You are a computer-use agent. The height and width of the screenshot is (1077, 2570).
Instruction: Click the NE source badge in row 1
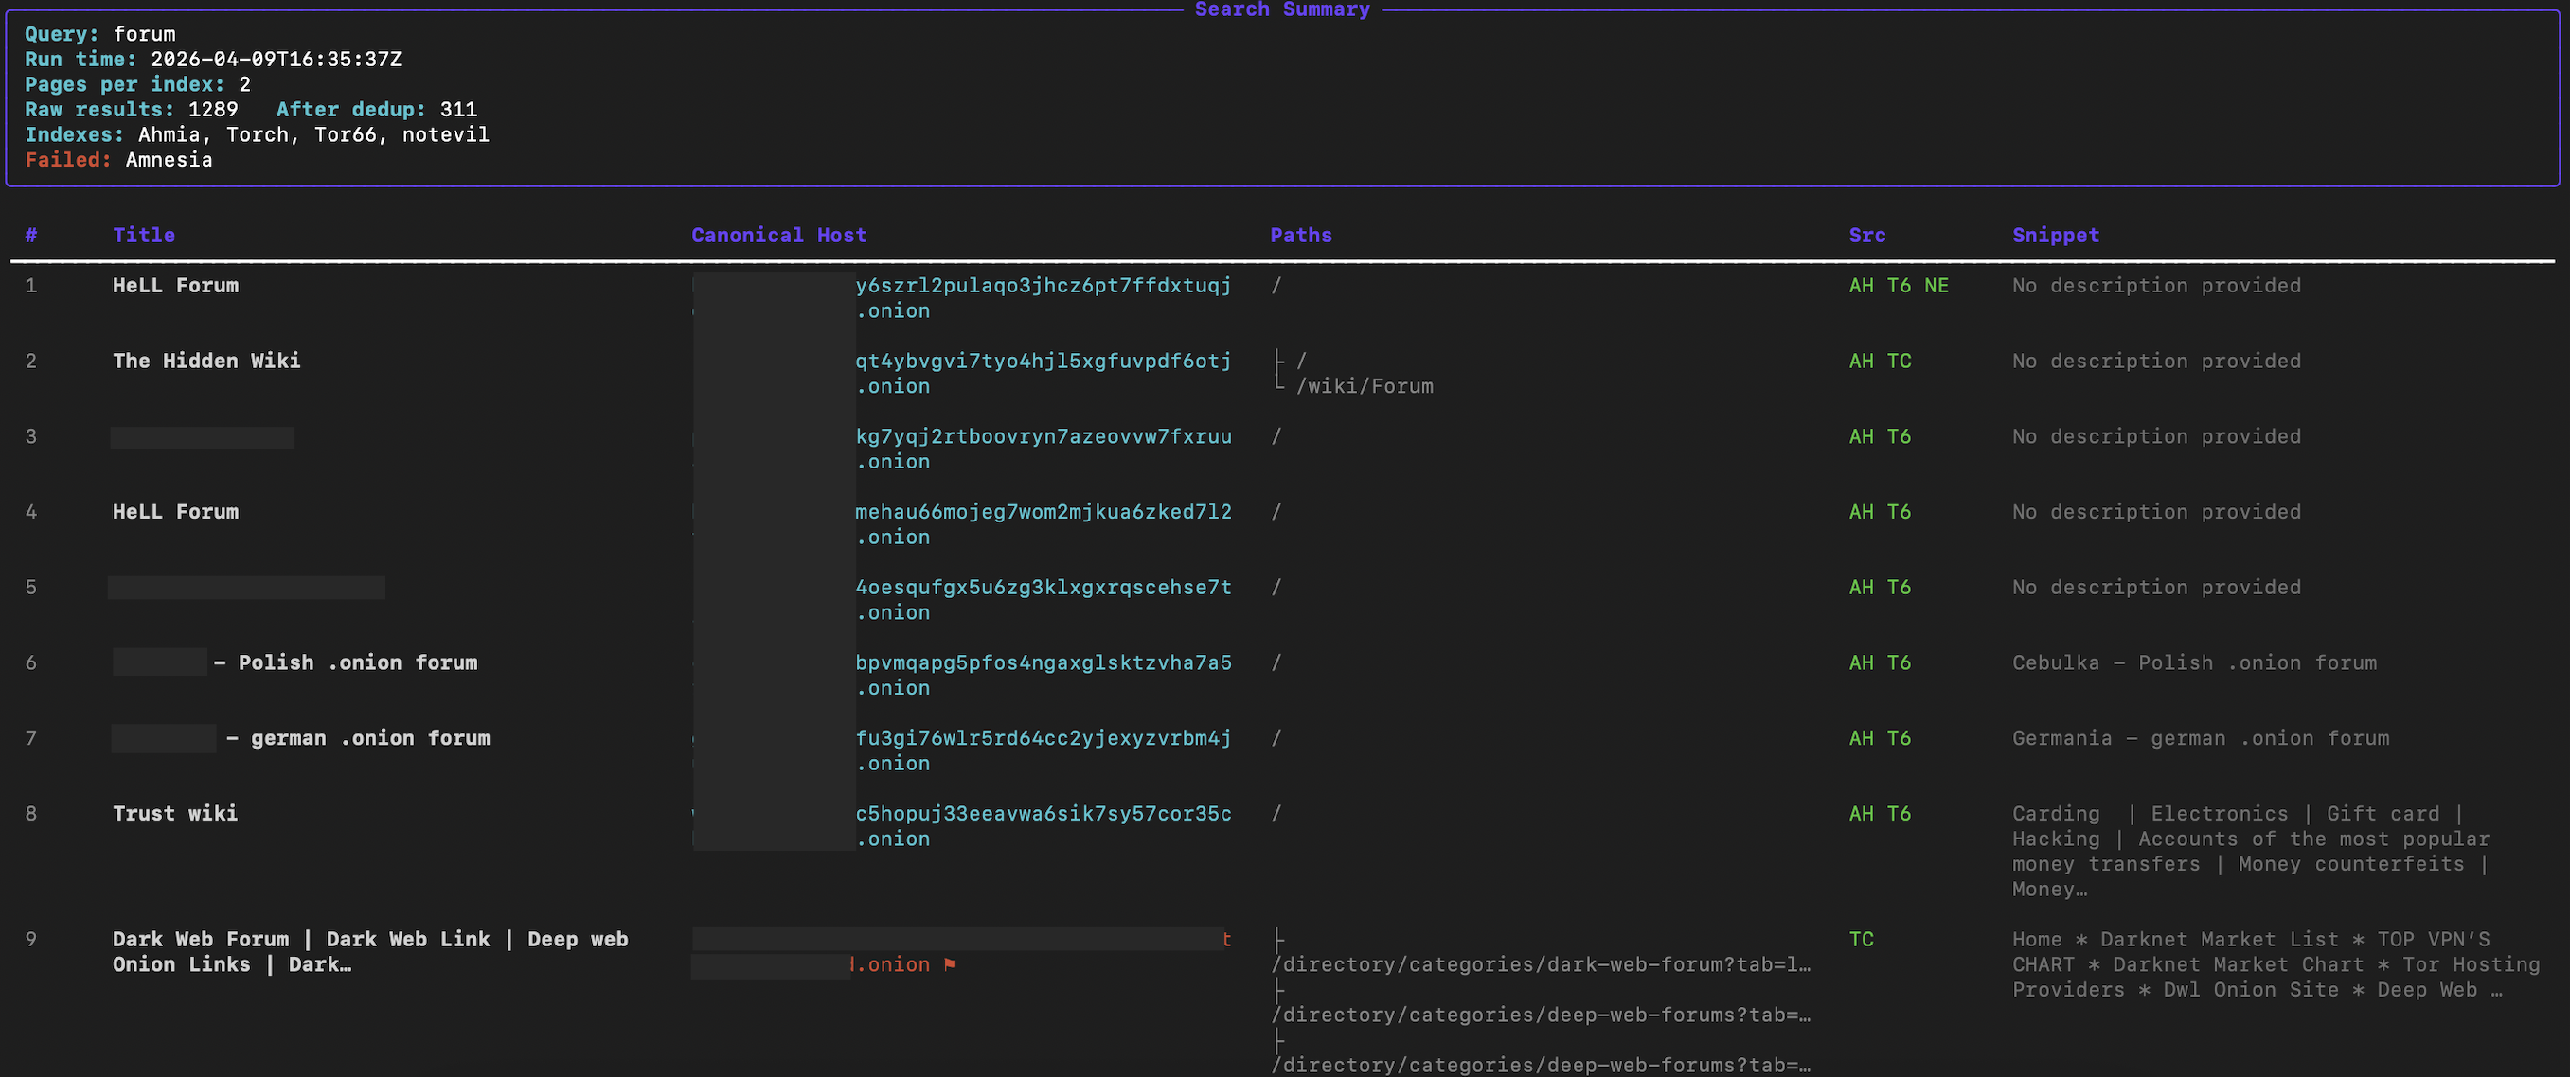[x=1936, y=285]
